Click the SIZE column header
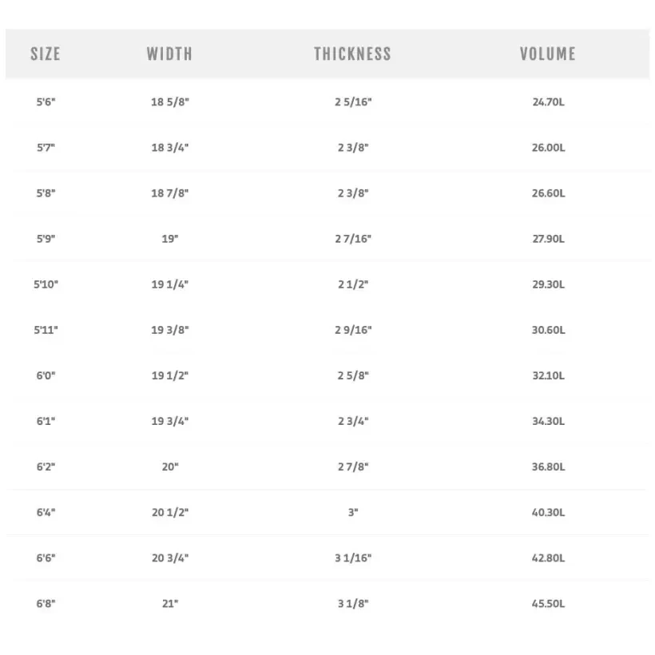The width and height of the screenshot is (655, 655). coord(46,54)
